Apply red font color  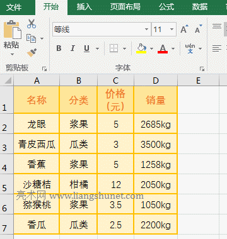[163, 48]
